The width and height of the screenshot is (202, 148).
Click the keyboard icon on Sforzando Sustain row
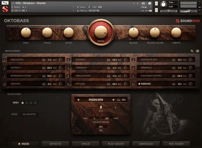[x=44, y=76]
